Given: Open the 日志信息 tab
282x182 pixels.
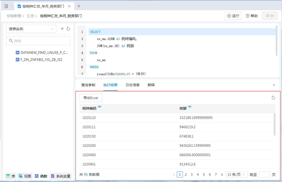Looking at the screenshot, I should click(x=133, y=85).
